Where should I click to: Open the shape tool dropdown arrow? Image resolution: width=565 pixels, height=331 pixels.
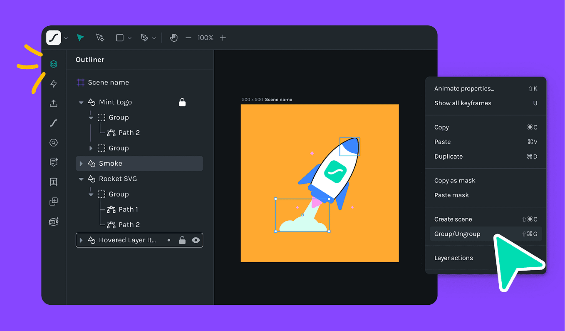coord(129,37)
